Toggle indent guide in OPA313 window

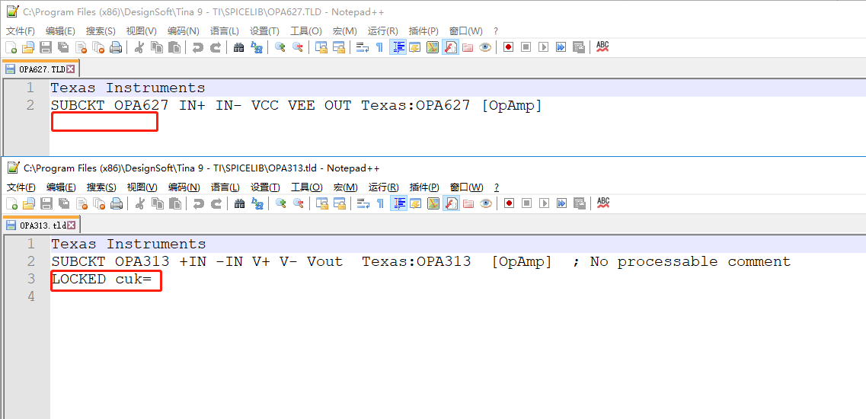pyautogui.click(x=398, y=203)
